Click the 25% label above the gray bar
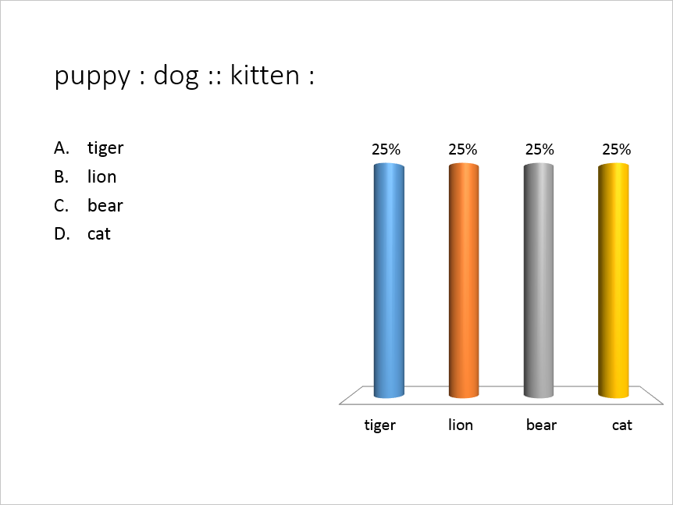Viewport: 673px width, 505px height. pos(539,149)
